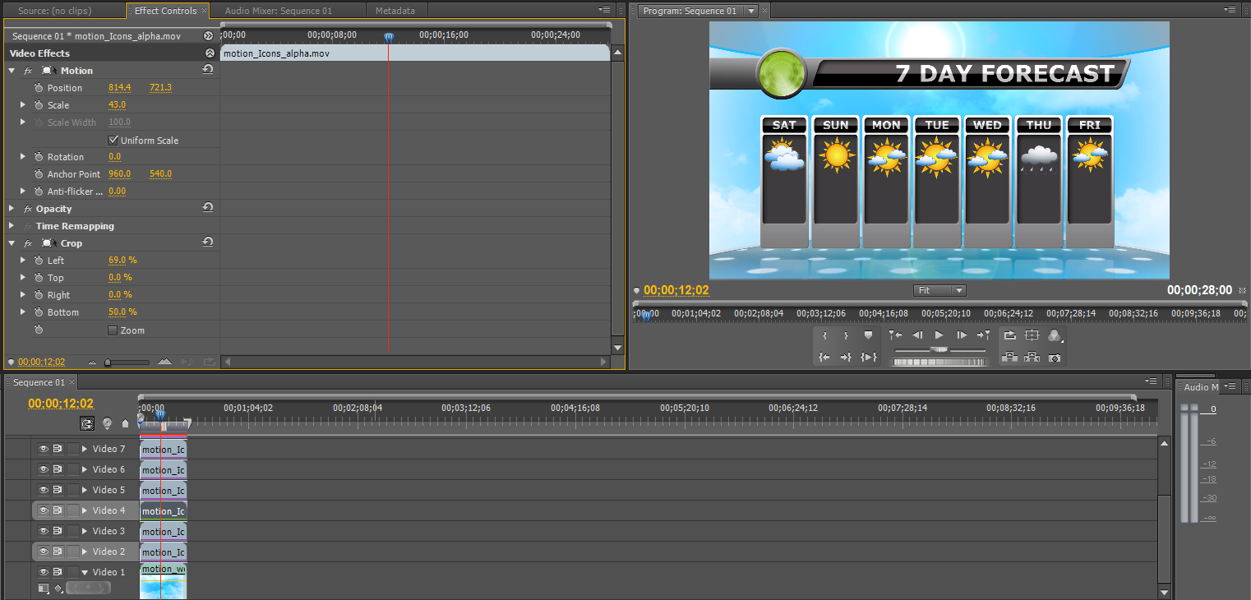Step back one frame
The width and height of the screenshot is (1251, 600).
917,335
